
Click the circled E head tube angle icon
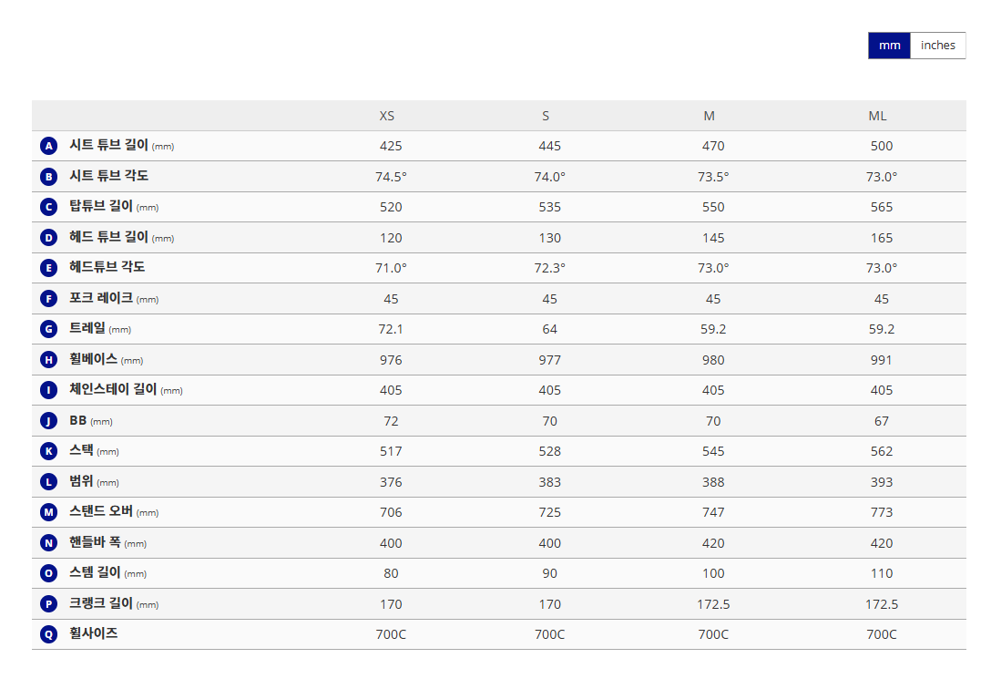pos(49,268)
